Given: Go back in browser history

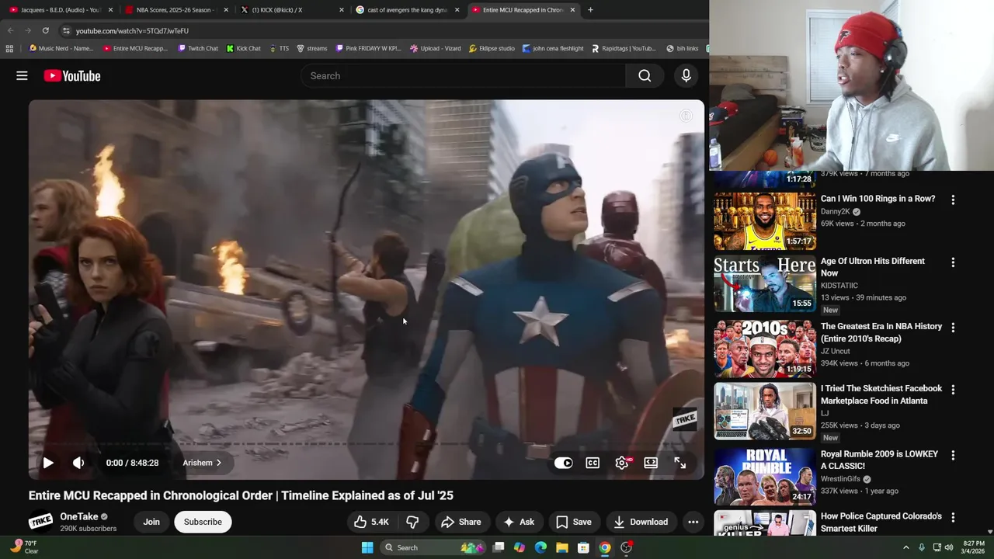Looking at the screenshot, I should 10,30.
